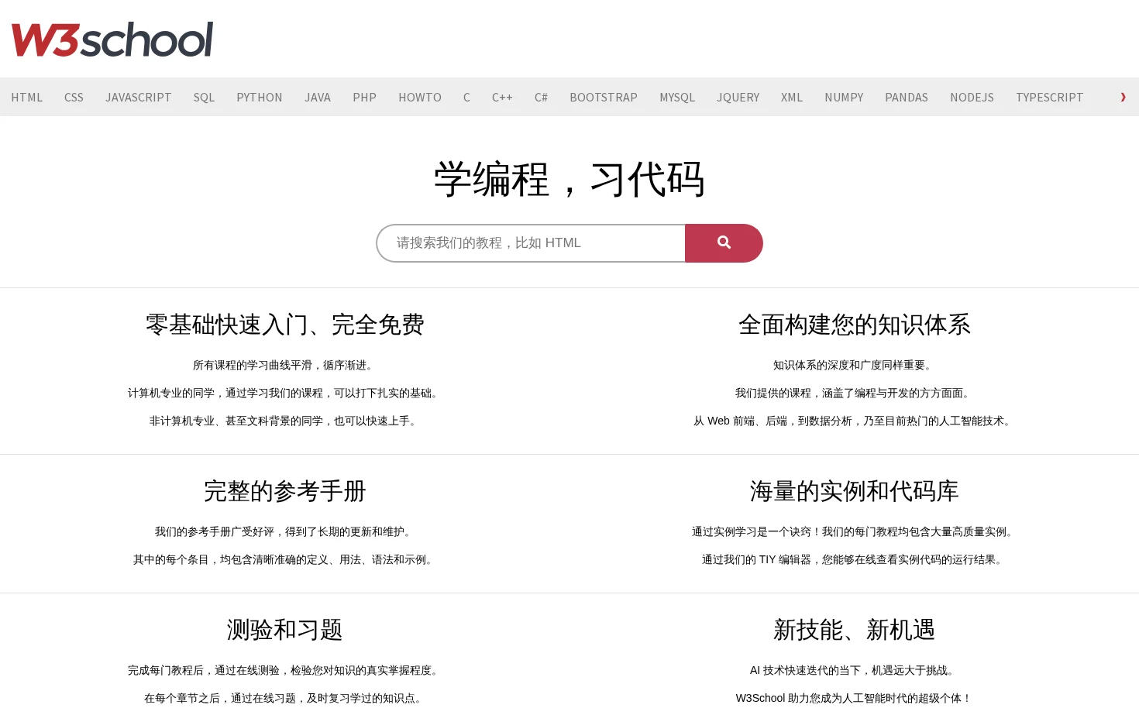
Task: Click heading 海量的实例和代码库
Action: pos(854,491)
